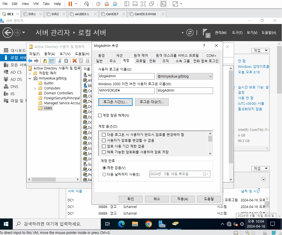Click the send Ctrl+Alt+Del icon in VMware toolbar
The height and width of the screenshot is (235, 282).
pos(87,4)
